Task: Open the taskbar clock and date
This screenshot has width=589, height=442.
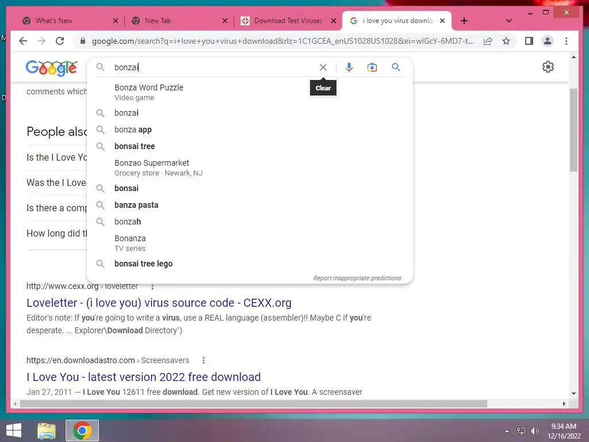Action: click(x=564, y=431)
